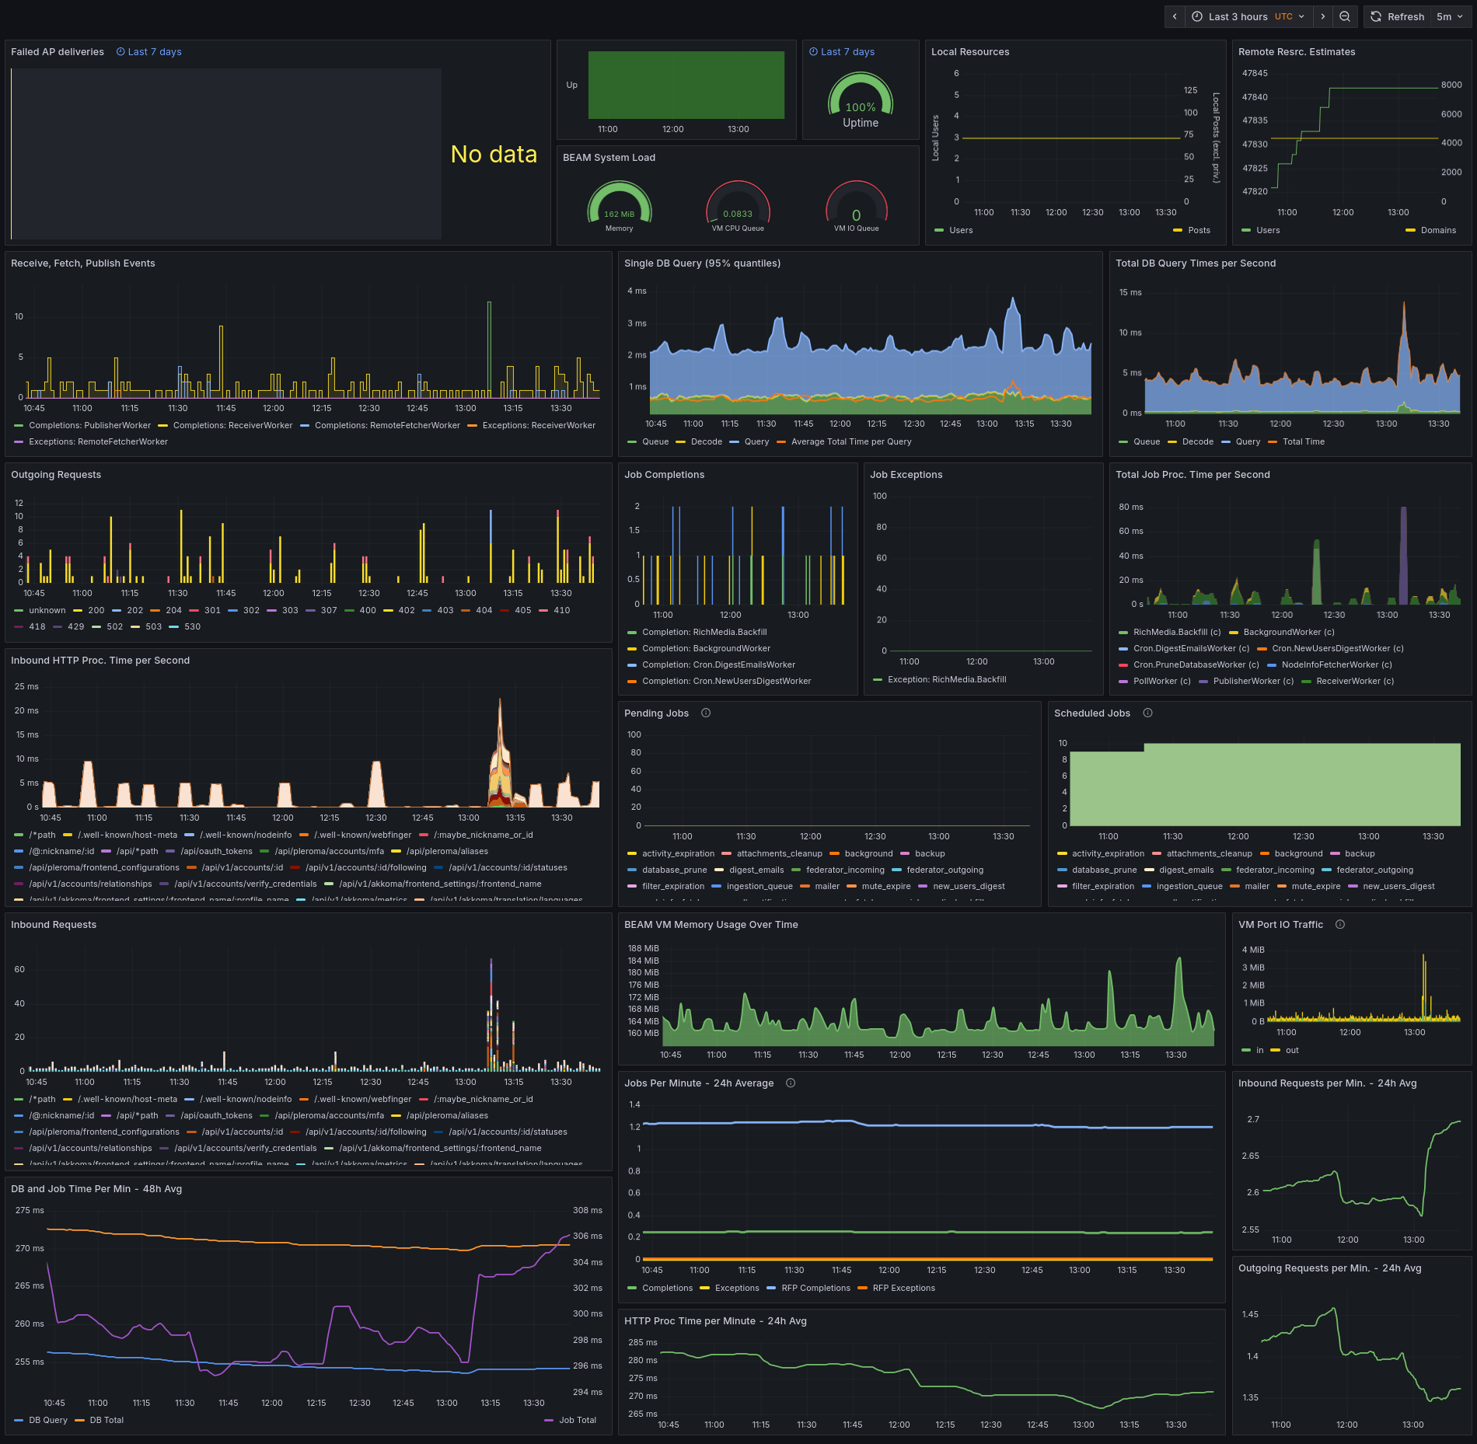
Task: Click the VM Port IO Traffic info icon
Action: coord(1340,924)
